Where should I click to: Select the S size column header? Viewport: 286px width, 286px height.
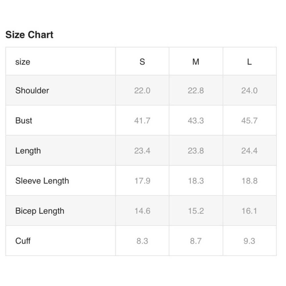tap(142, 62)
